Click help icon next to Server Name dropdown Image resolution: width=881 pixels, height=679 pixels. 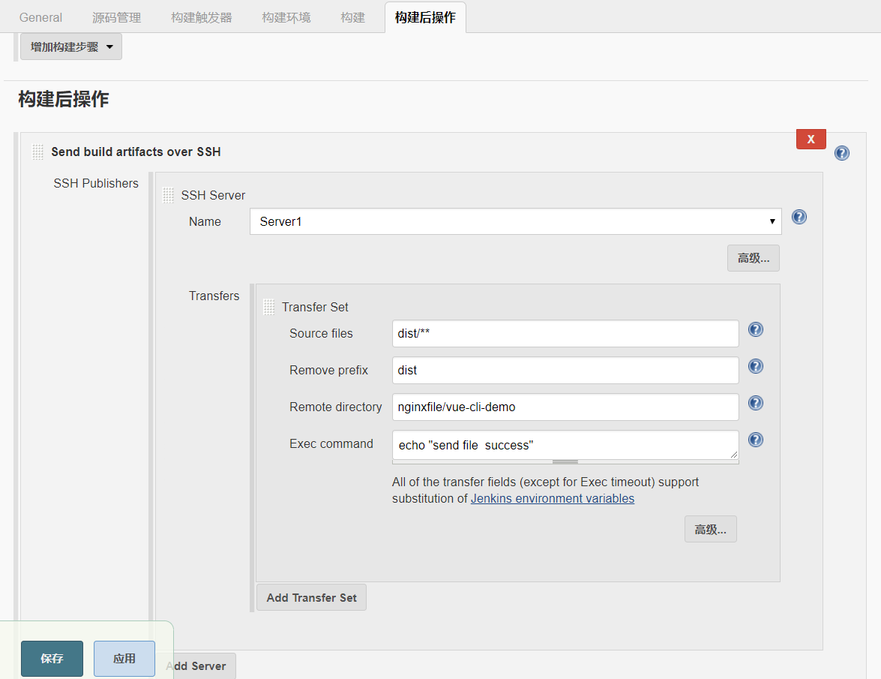point(799,217)
